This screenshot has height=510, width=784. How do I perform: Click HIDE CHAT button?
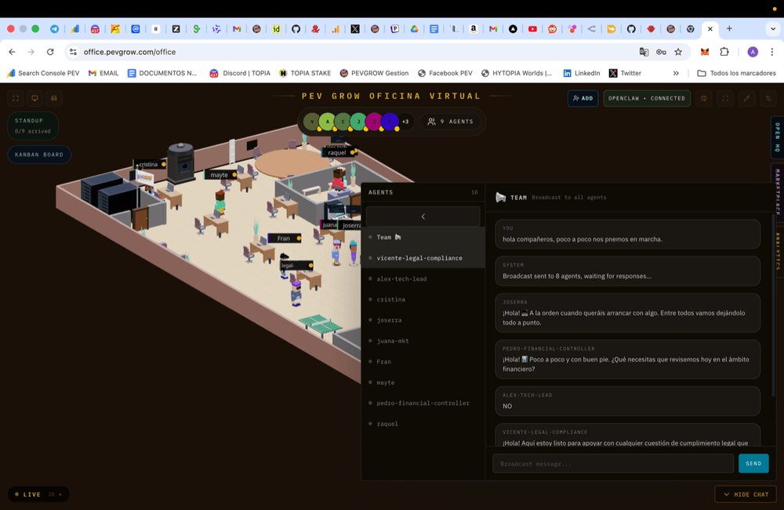click(x=746, y=494)
